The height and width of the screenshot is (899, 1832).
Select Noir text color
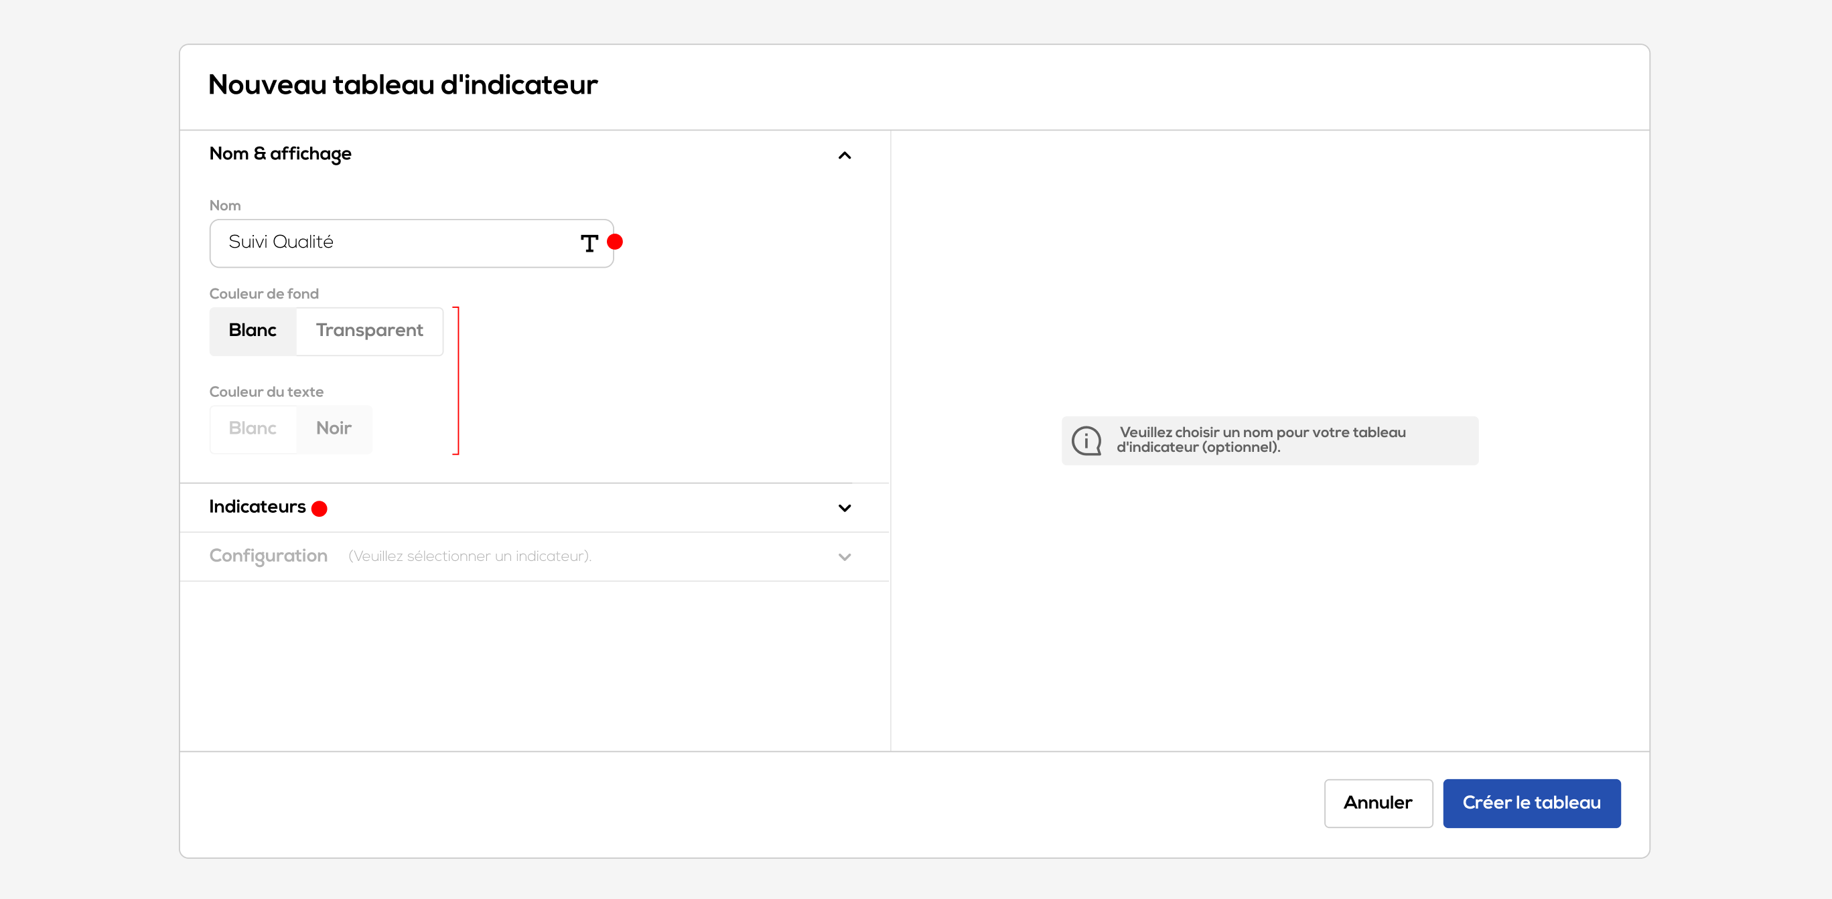tap(334, 428)
